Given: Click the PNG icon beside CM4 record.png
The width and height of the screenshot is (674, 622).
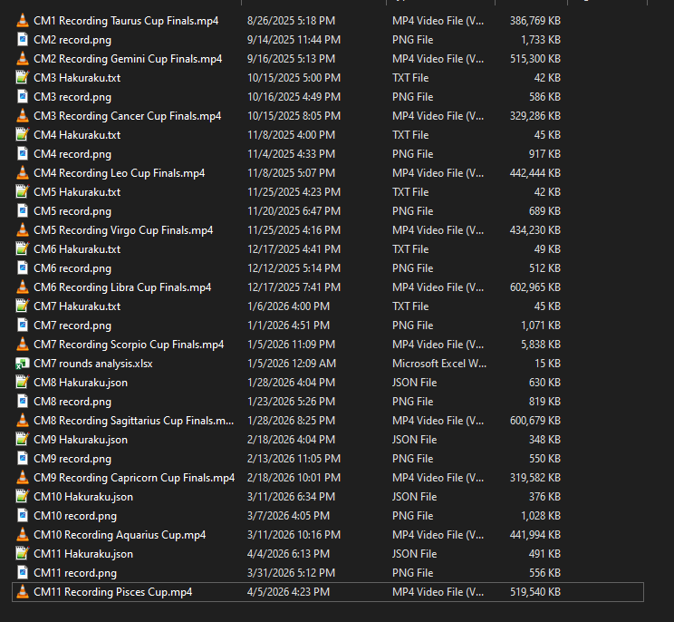Looking at the screenshot, I should (23, 154).
